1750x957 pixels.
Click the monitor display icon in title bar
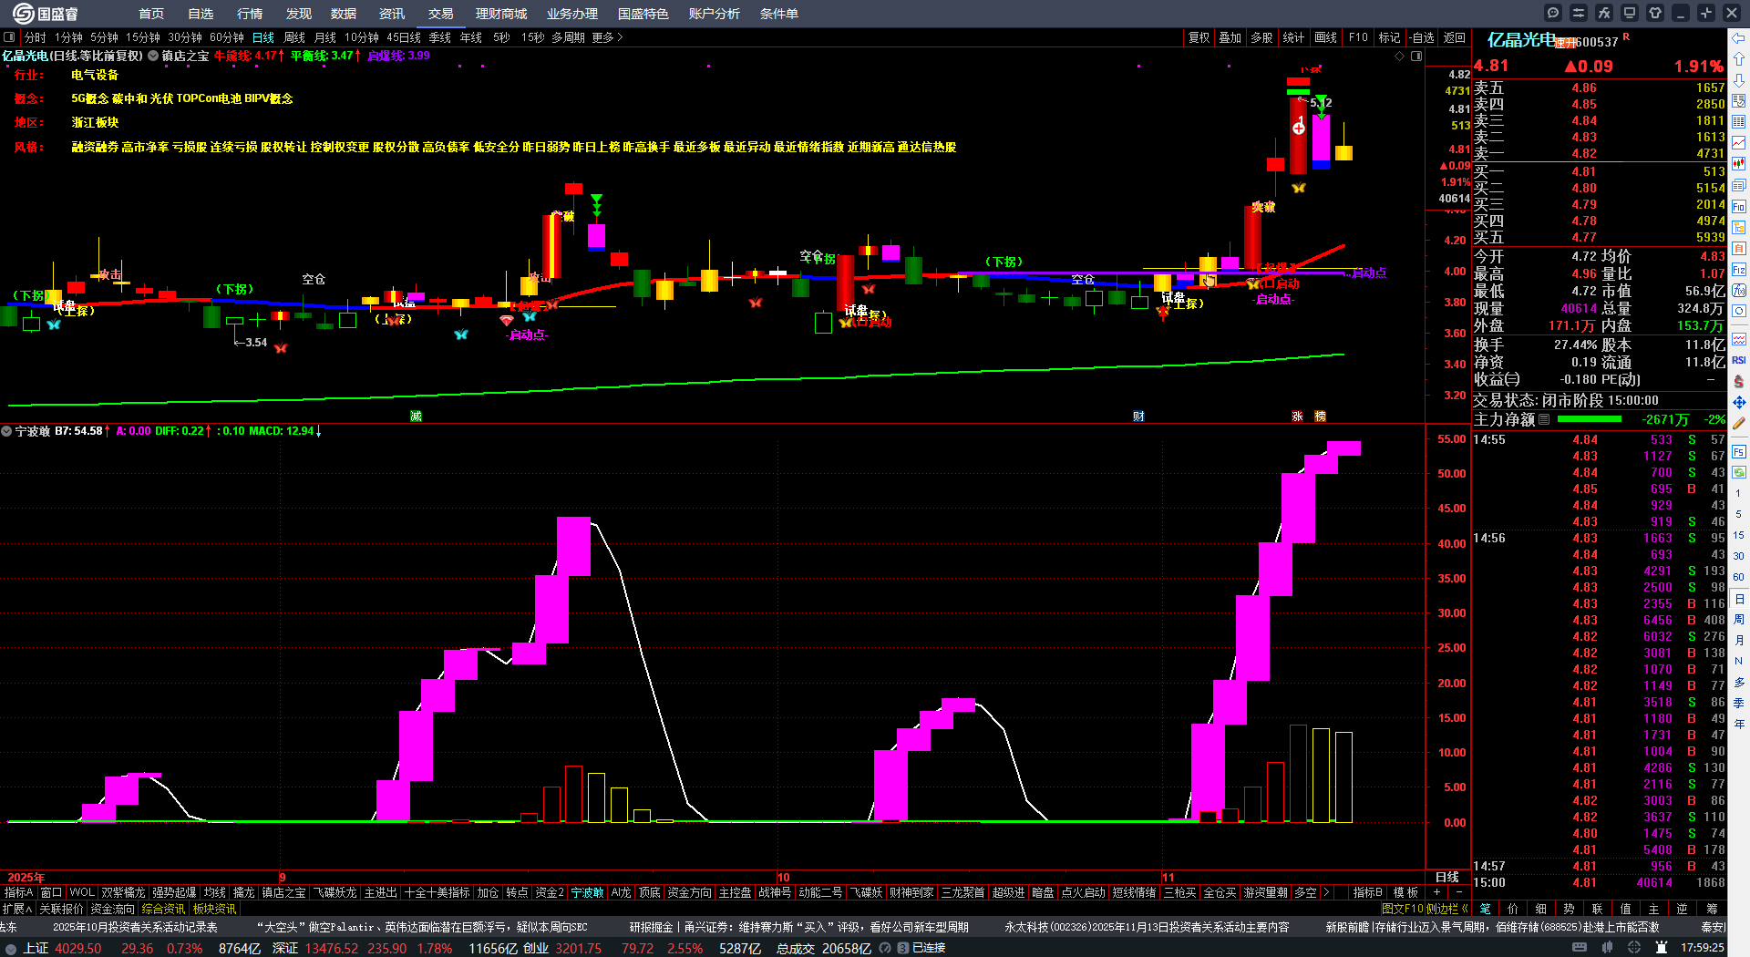(x=1630, y=13)
